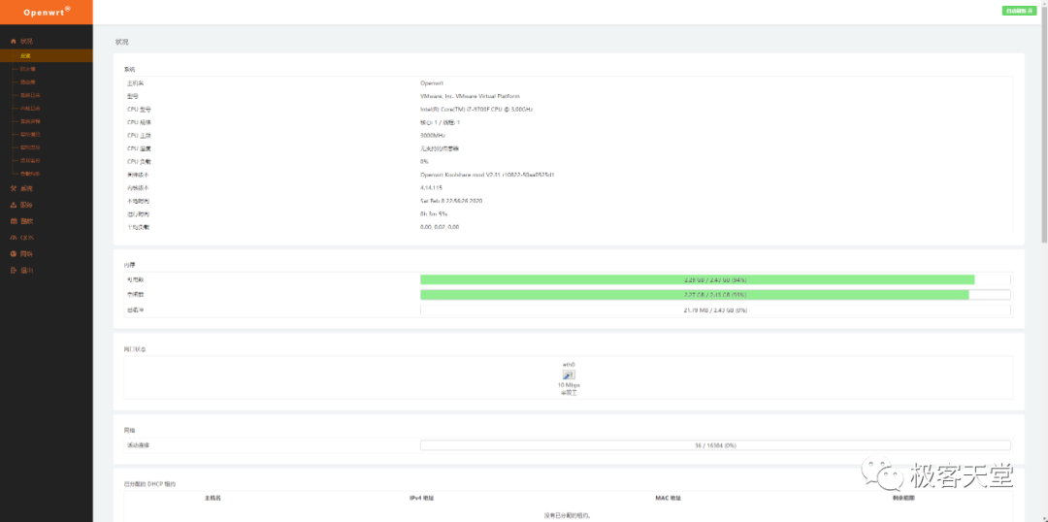Click the active connections 36 / 16384 bar
The height and width of the screenshot is (522, 1048).
coord(715,445)
